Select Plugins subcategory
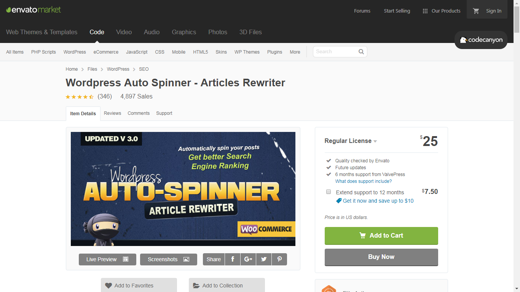 coord(274,52)
